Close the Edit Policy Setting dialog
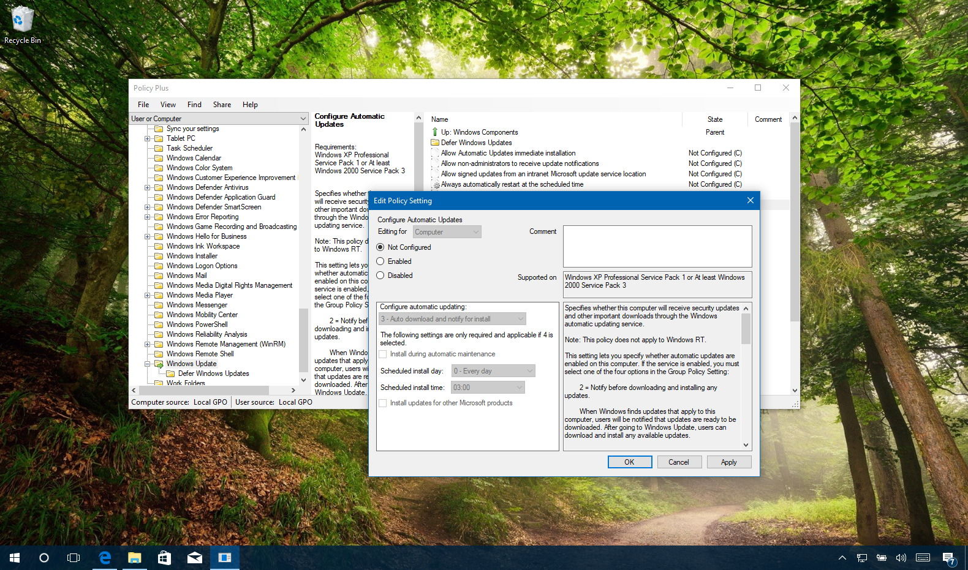The image size is (968, 570). point(750,200)
